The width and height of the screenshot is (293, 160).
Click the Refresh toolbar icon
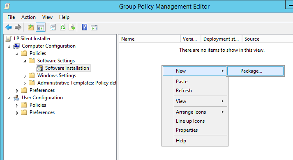tap(62, 27)
